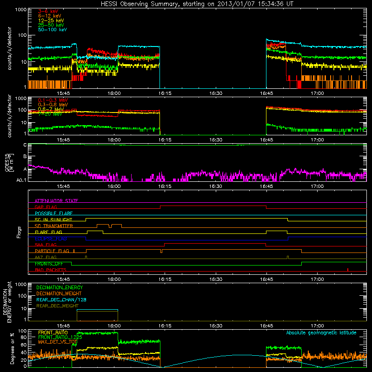This screenshot has height=372, width=372.
Task: Click the blue ECLIPSE_FLAG label
Action: 51,239
